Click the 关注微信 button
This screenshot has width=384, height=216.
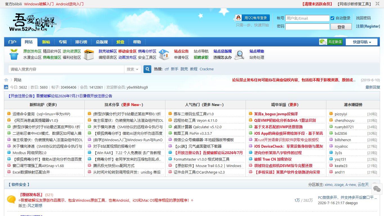[331, 42]
